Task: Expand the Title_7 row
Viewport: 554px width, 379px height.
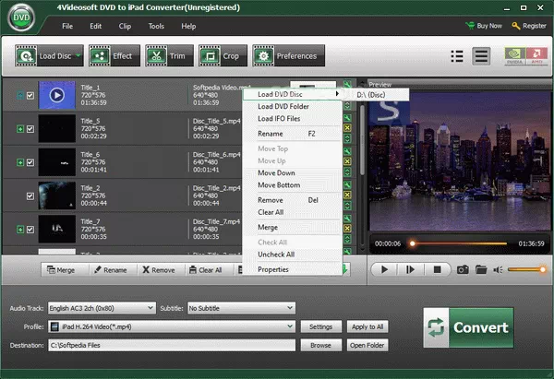Action: point(20,230)
